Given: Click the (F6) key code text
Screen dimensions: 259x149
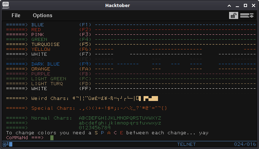Looking at the screenshot, I should pos(85,49).
